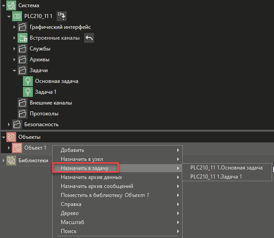Open the Дерево submenu
Screen dimensions: 274x238
click(x=117, y=213)
